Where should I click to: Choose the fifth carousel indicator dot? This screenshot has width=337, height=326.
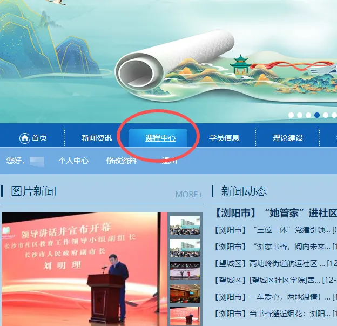pyautogui.click(x=326, y=115)
